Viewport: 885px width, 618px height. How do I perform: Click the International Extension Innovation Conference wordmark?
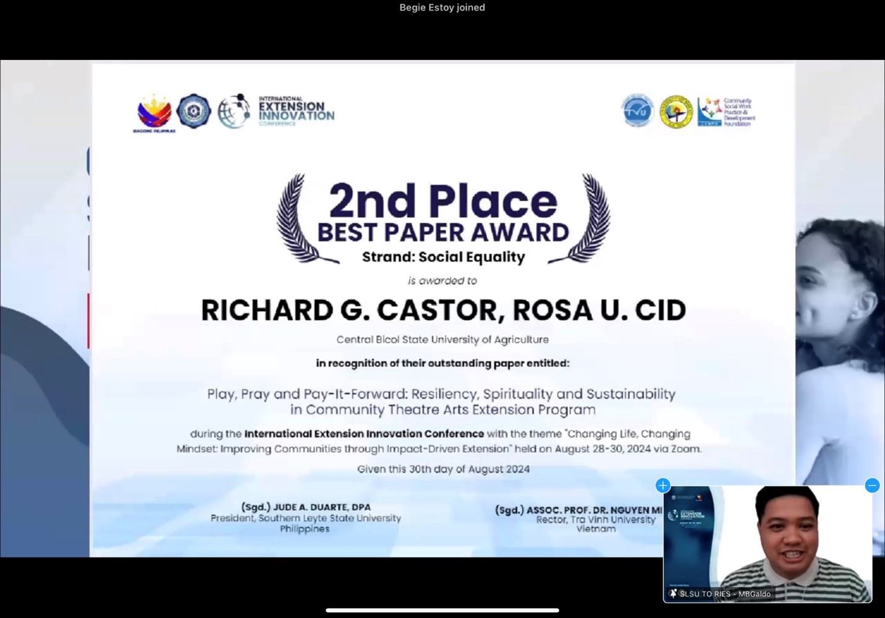(296, 111)
